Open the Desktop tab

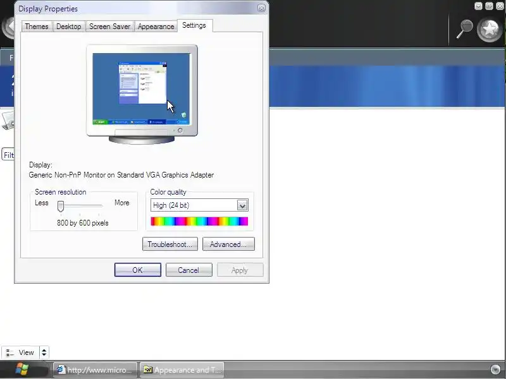(69, 27)
